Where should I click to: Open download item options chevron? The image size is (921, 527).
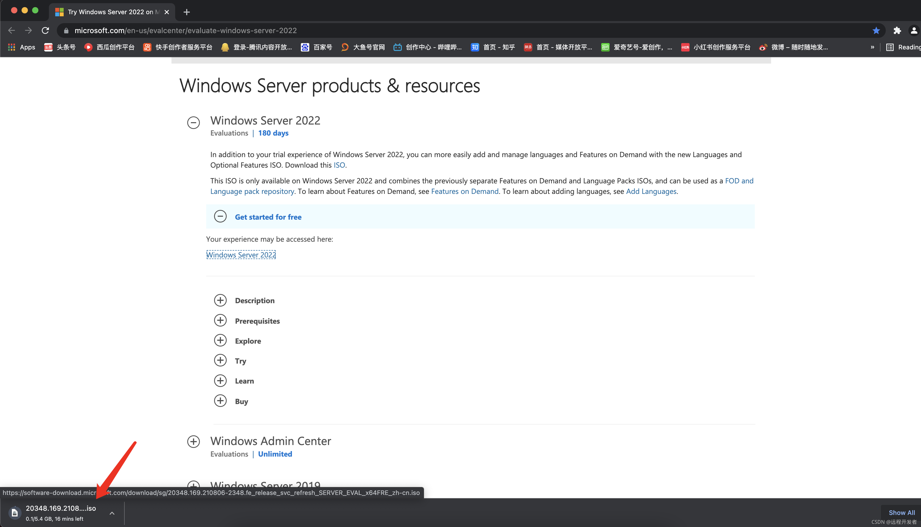point(112,513)
